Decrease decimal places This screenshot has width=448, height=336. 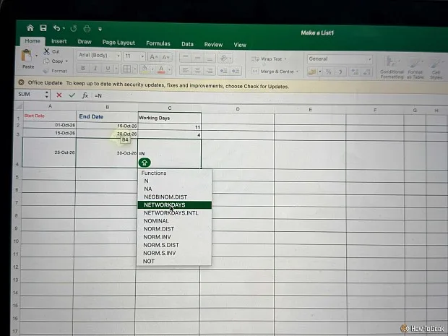(367, 72)
